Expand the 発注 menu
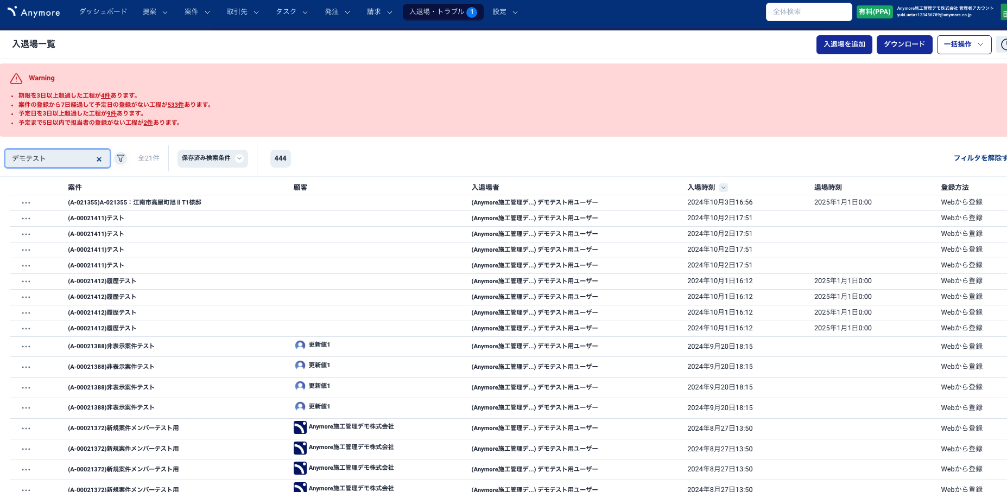The image size is (1007, 492). coord(337,12)
